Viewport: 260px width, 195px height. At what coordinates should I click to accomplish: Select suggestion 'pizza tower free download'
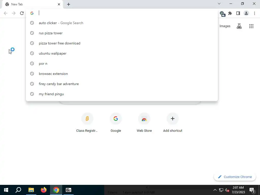point(122,43)
